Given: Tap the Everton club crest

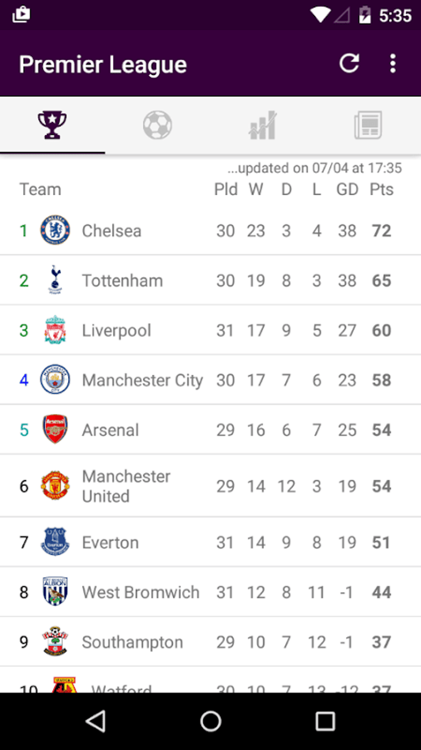Looking at the screenshot, I should (x=55, y=542).
